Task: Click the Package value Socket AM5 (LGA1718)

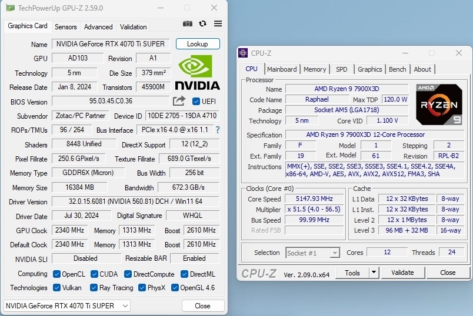Action: tap(347, 110)
